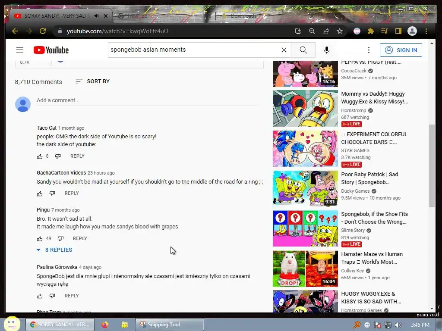Open Taco Cat channel name
This screenshot has width=442, height=331.
(x=47, y=128)
